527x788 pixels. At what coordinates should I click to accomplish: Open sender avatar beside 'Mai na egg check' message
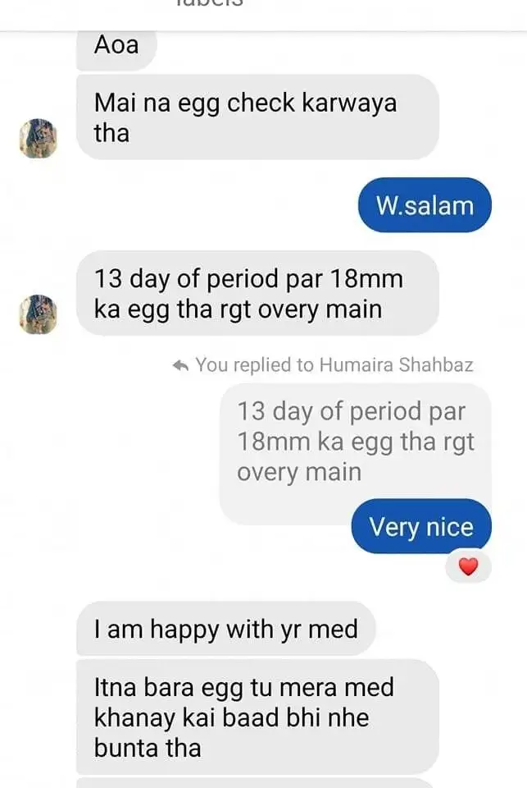(37, 137)
